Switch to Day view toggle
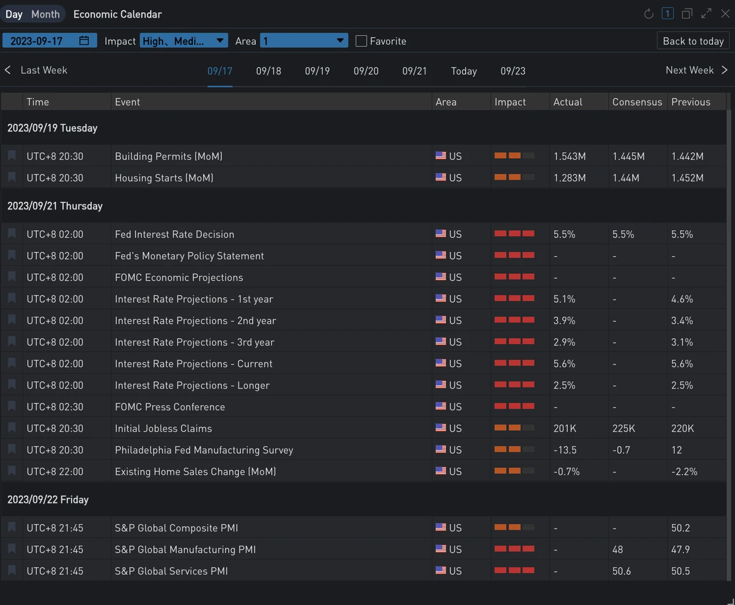Image resolution: width=735 pixels, height=605 pixels. 14,14
